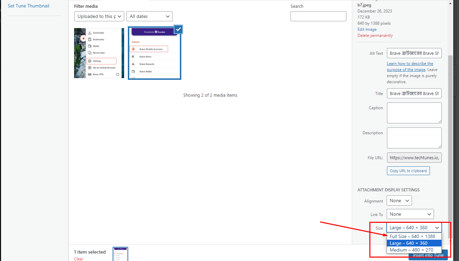Viewport: 459px width, 261px height.
Task: Choose Medium – 480 × 270 option
Action: click(414, 250)
